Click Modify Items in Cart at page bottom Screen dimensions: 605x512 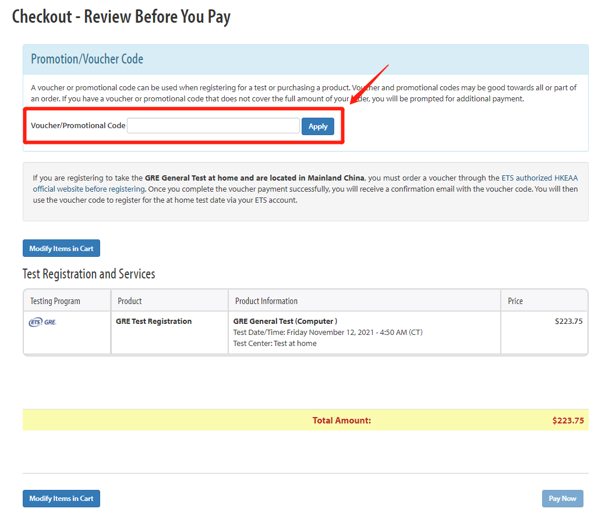coord(61,499)
